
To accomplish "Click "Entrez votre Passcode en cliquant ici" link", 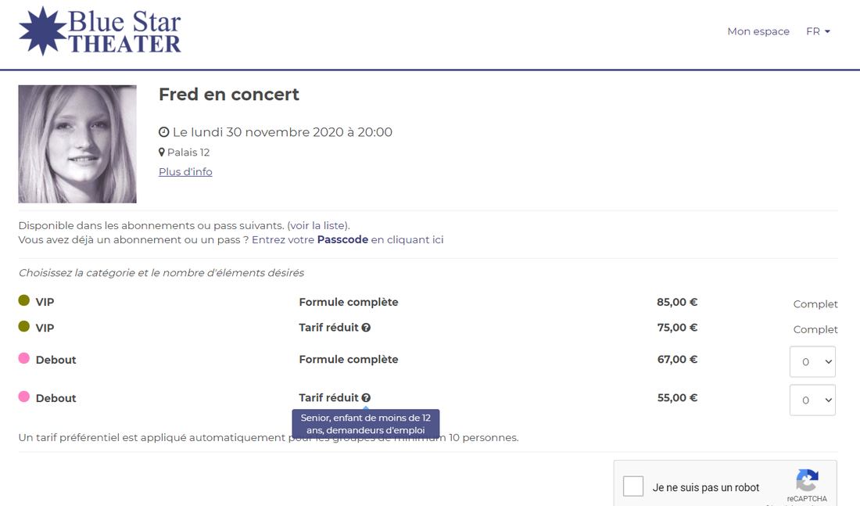I will 347,240.
